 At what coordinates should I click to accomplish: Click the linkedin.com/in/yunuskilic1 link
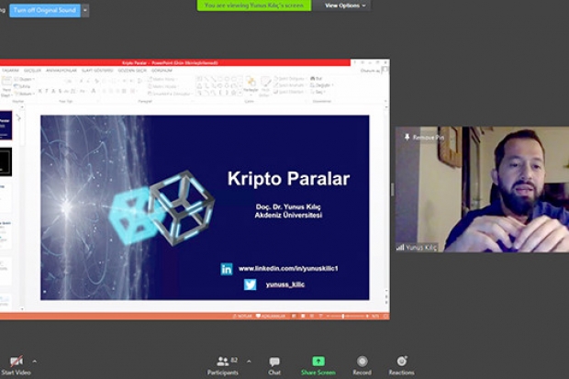[288, 269]
